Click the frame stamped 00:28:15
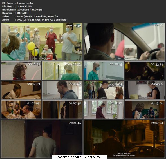The image size is (166, 159). coord(104,71)
